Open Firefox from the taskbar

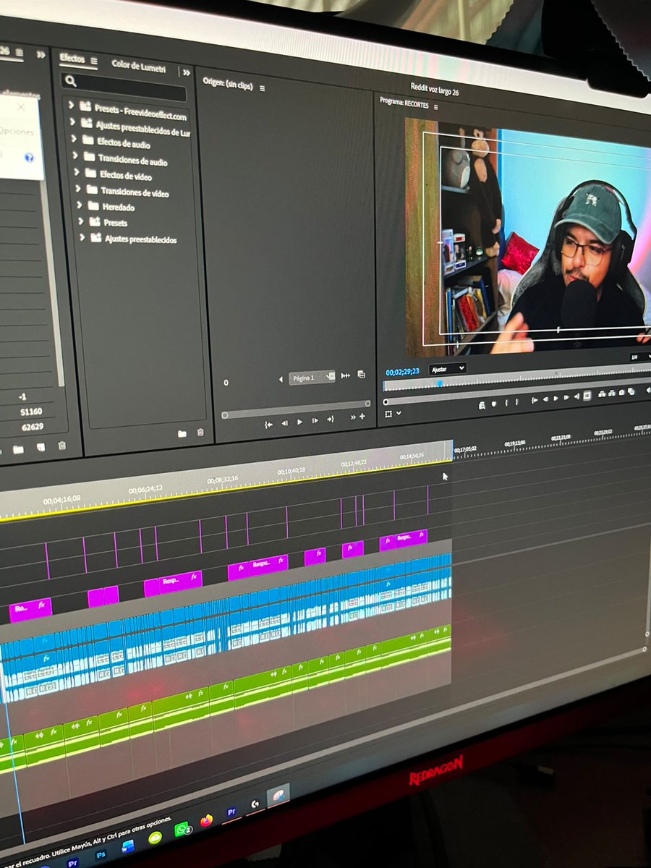tap(207, 821)
